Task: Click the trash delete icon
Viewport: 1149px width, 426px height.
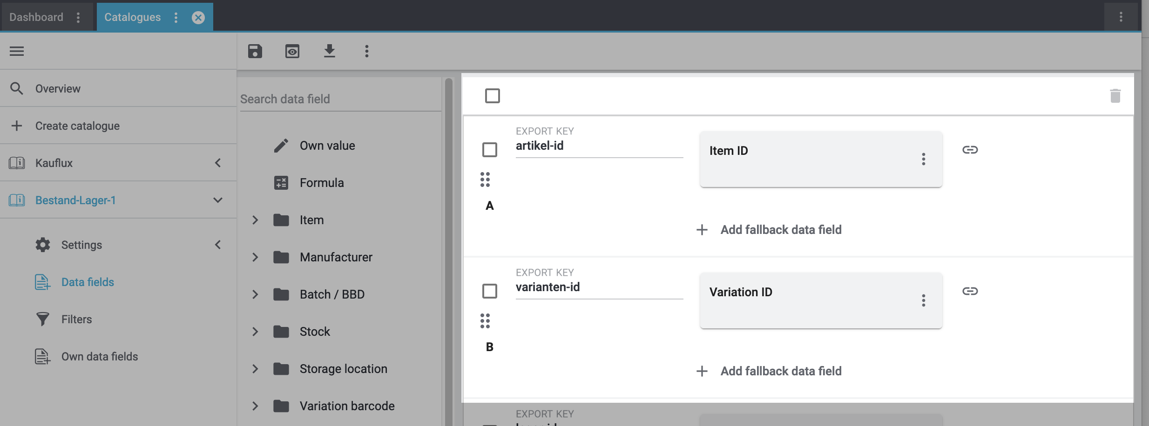Action: [x=1115, y=96]
